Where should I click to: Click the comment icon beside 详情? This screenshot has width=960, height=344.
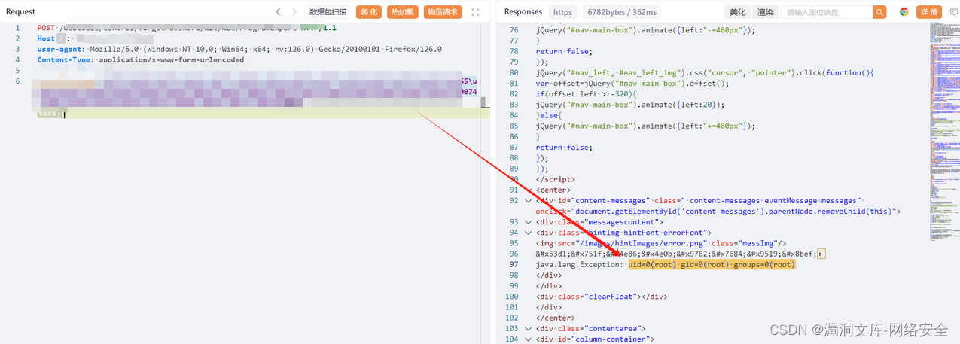pos(952,12)
